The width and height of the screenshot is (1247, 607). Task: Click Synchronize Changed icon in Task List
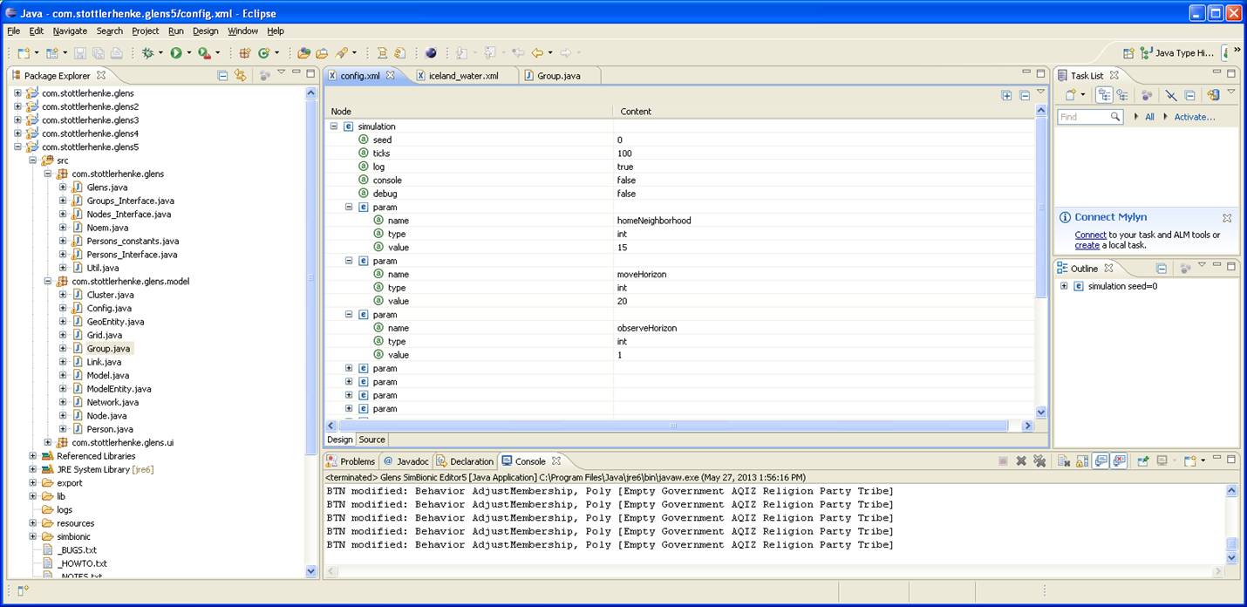[1213, 95]
